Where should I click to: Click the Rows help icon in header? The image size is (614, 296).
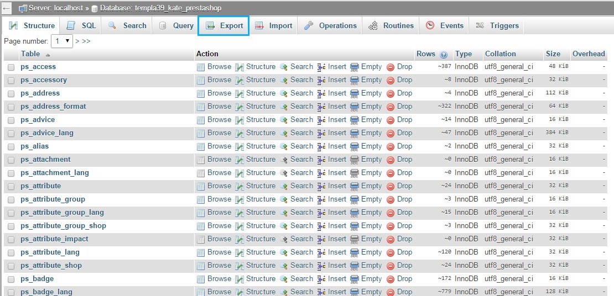(444, 55)
